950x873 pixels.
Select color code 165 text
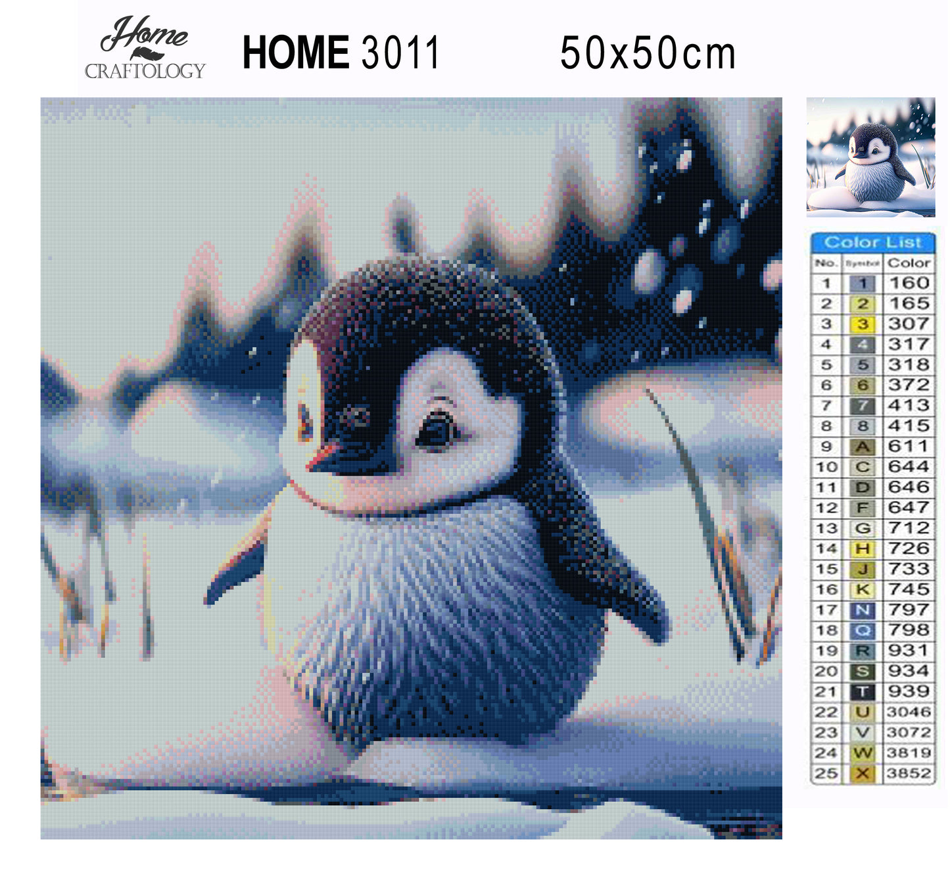[x=909, y=303]
